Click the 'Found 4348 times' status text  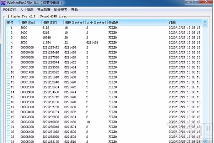click(53, 16)
